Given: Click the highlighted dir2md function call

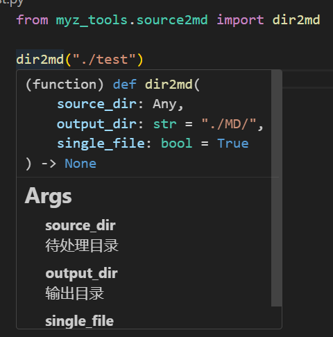Looking at the screenshot, I should click(x=40, y=60).
